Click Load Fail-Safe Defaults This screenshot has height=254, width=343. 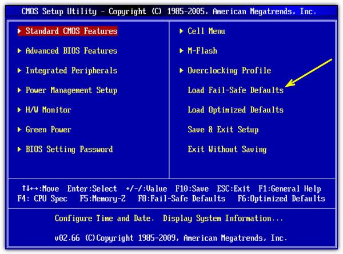tap(235, 90)
